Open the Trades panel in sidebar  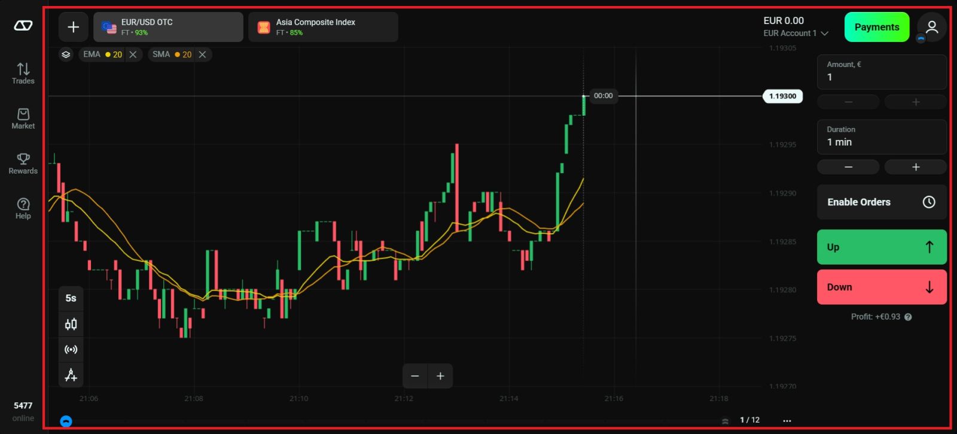point(23,74)
